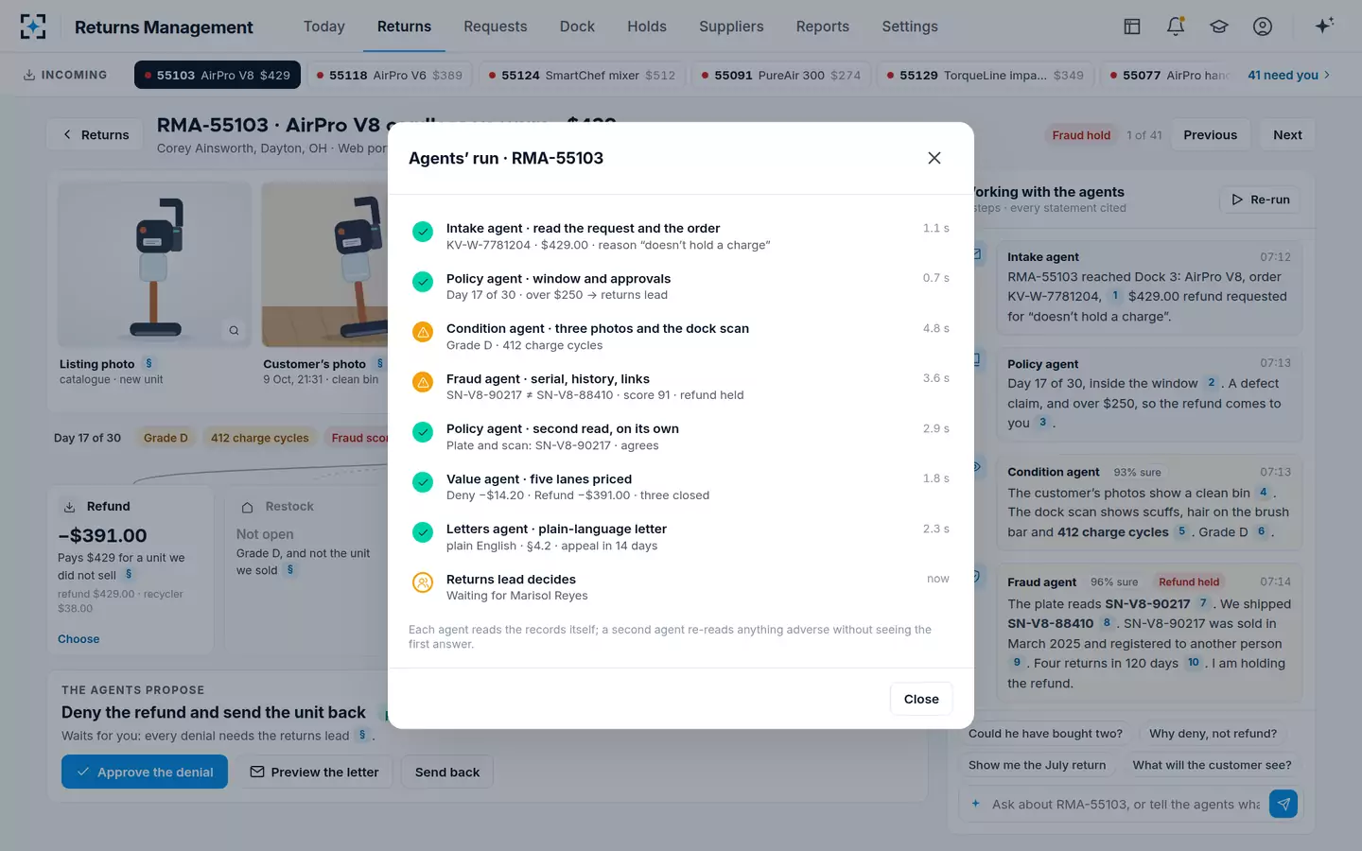The width and height of the screenshot is (1362, 851).
Task: Choose the Refund option link
Action: [x=79, y=639]
